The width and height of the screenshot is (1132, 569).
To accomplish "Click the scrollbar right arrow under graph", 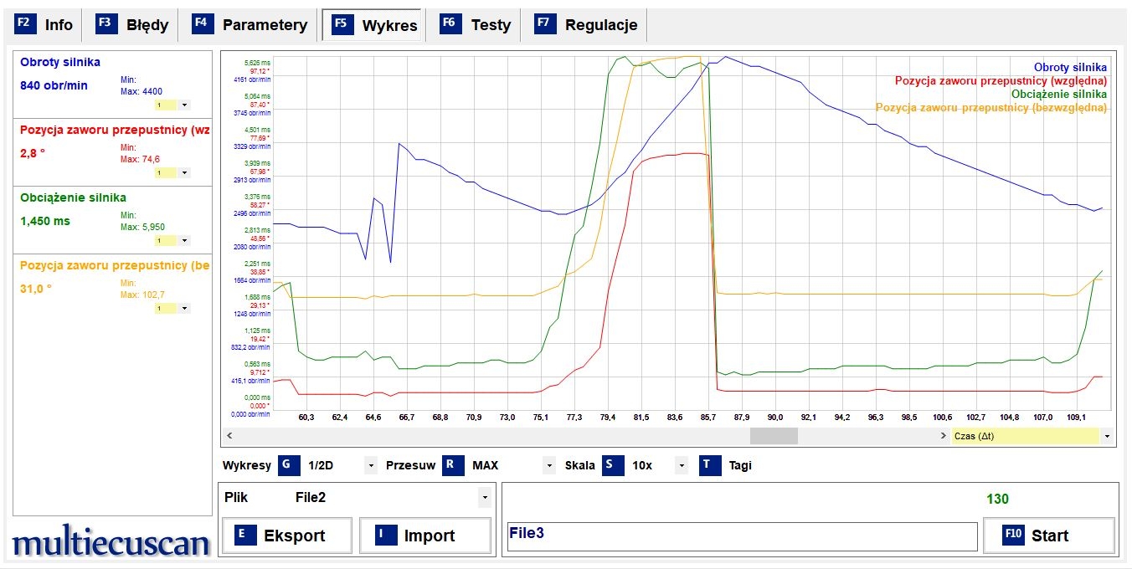I will pos(944,436).
